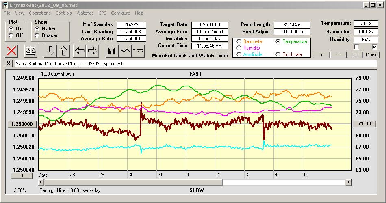Open the Operations menu
Screen dimensions: 386x203
coord(40,13)
